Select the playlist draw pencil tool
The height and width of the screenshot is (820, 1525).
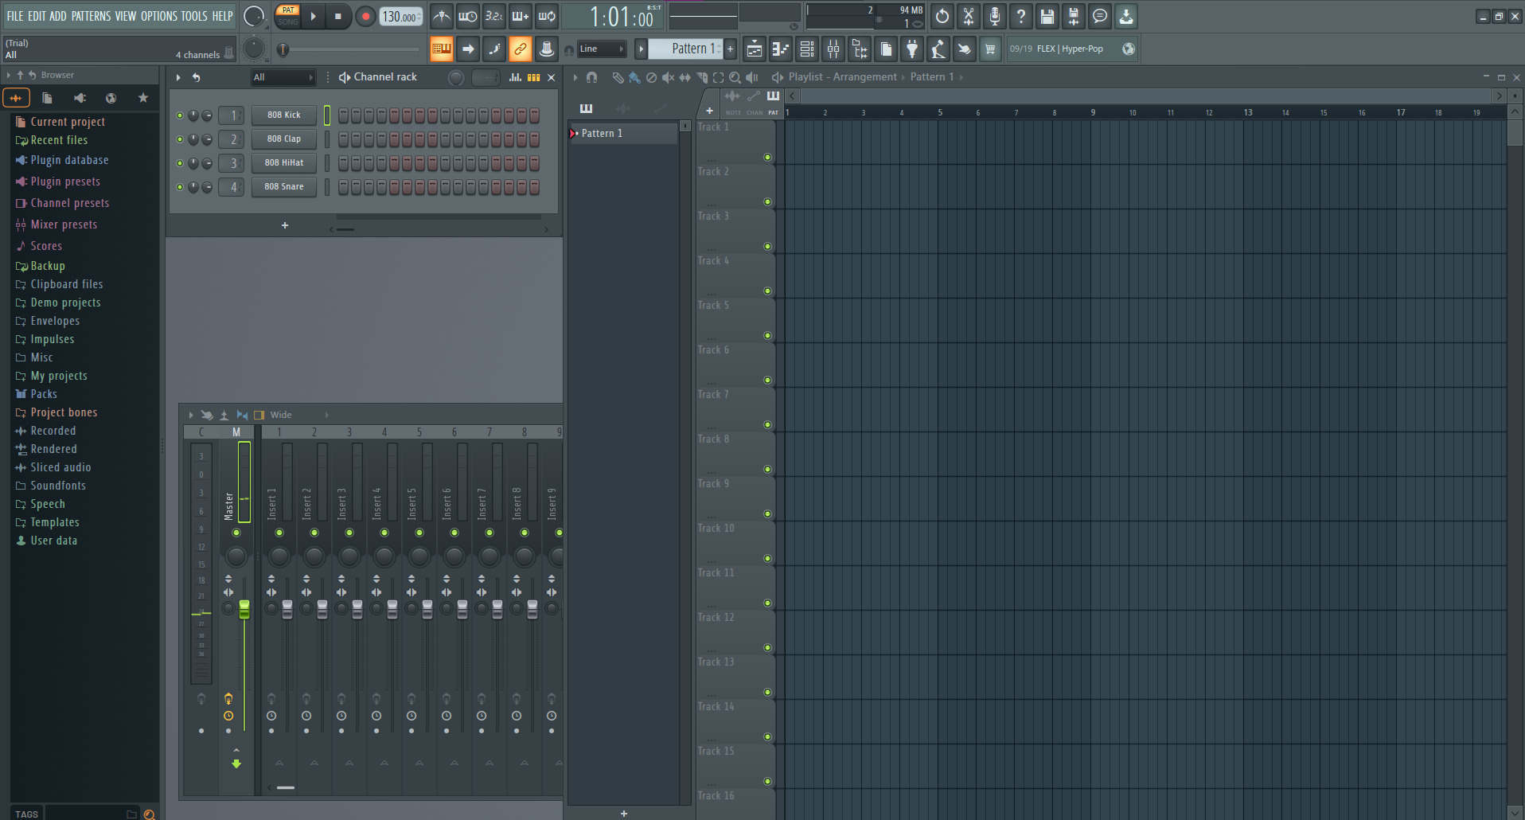tap(617, 77)
